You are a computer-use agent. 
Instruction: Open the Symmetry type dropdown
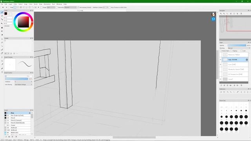[x=70, y=7]
